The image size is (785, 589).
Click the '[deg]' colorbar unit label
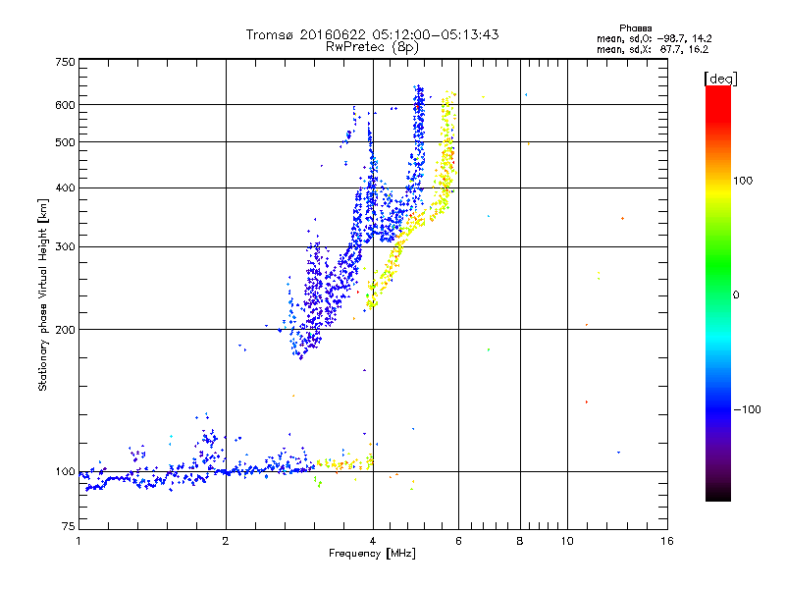pyautogui.click(x=720, y=79)
